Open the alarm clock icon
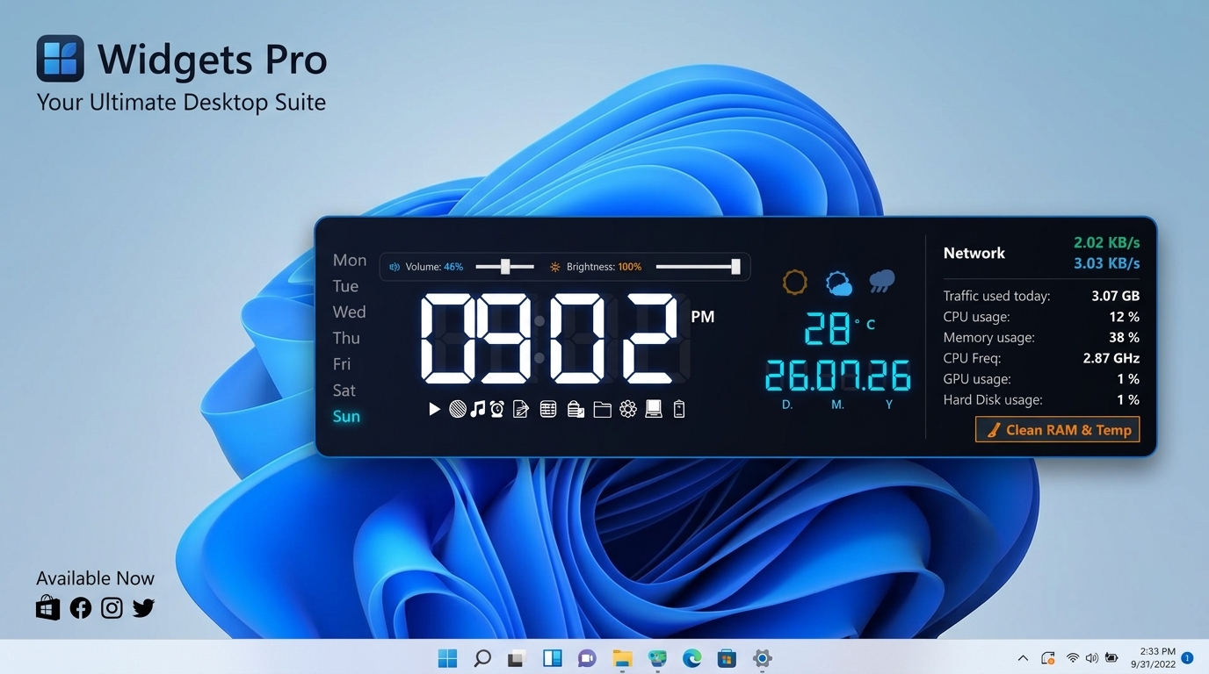 coord(497,409)
